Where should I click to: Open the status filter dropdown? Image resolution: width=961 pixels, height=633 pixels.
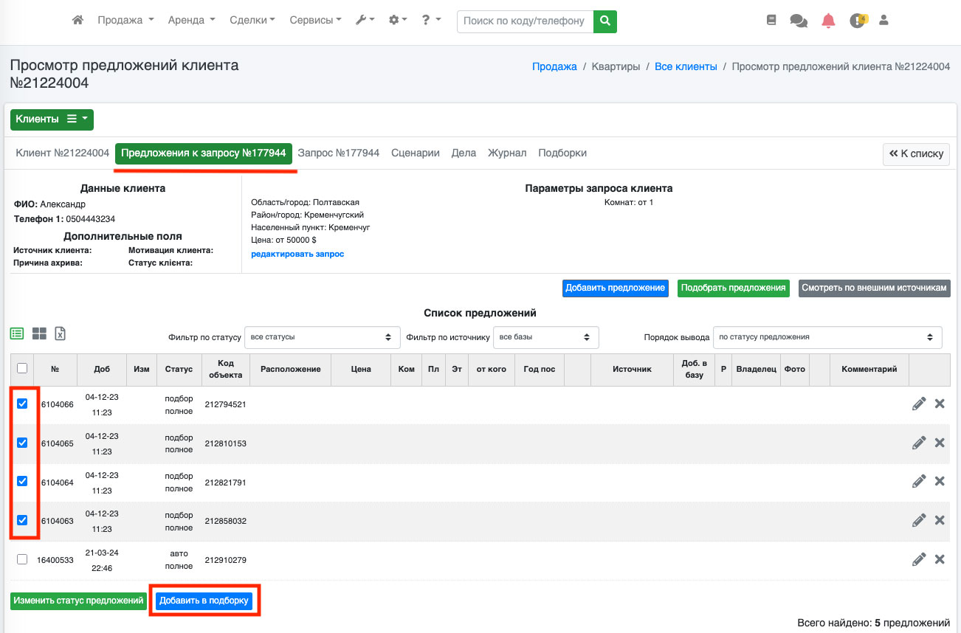[322, 337]
